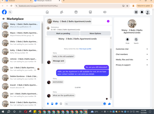Viewport: 154px width, 114px height.
Task: Click the Marketplace $1,100 listing thumbnail
Action: point(48,28)
